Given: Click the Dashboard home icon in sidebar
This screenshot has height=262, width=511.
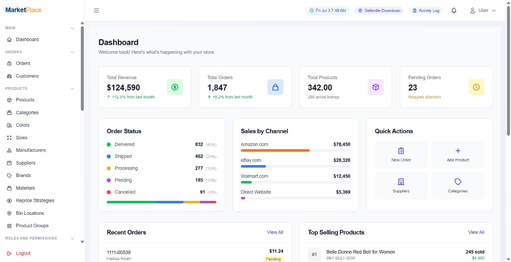Looking at the screenshot, I should 9,40.
